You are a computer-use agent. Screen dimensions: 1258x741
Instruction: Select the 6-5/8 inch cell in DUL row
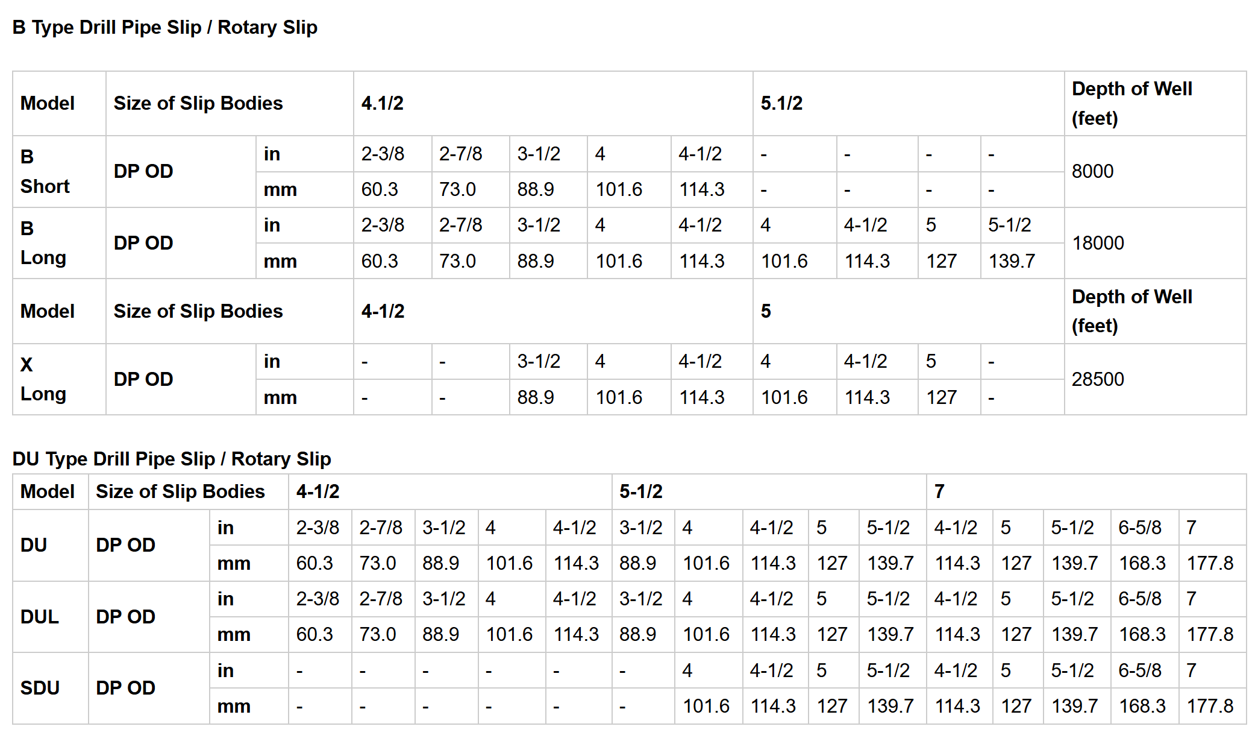click(1139, 599)
